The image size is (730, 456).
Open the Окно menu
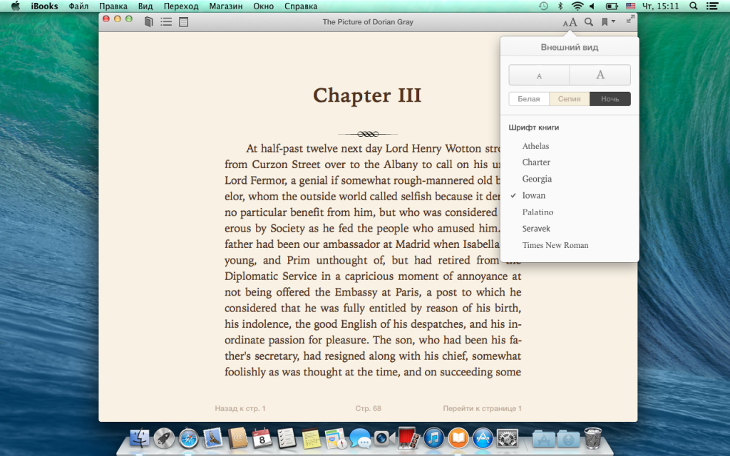264,6
